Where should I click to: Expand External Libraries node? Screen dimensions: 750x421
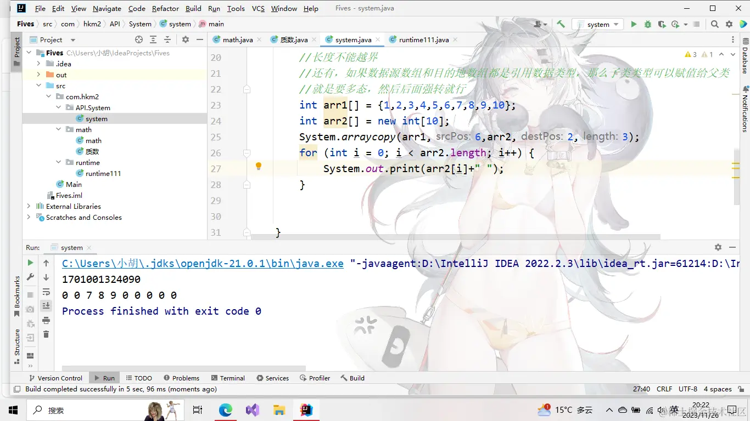29,206
